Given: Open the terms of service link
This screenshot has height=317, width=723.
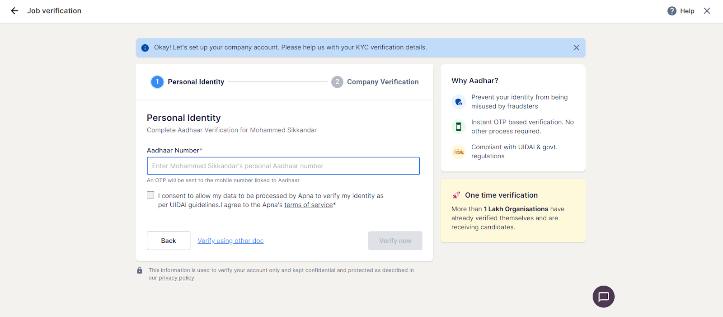Looking at the screenshot, I should tap(308, 205).
